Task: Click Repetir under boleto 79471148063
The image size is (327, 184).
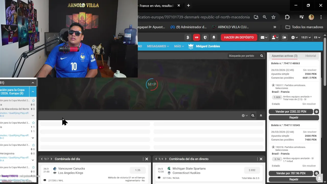Action: [x=294, y=118]
